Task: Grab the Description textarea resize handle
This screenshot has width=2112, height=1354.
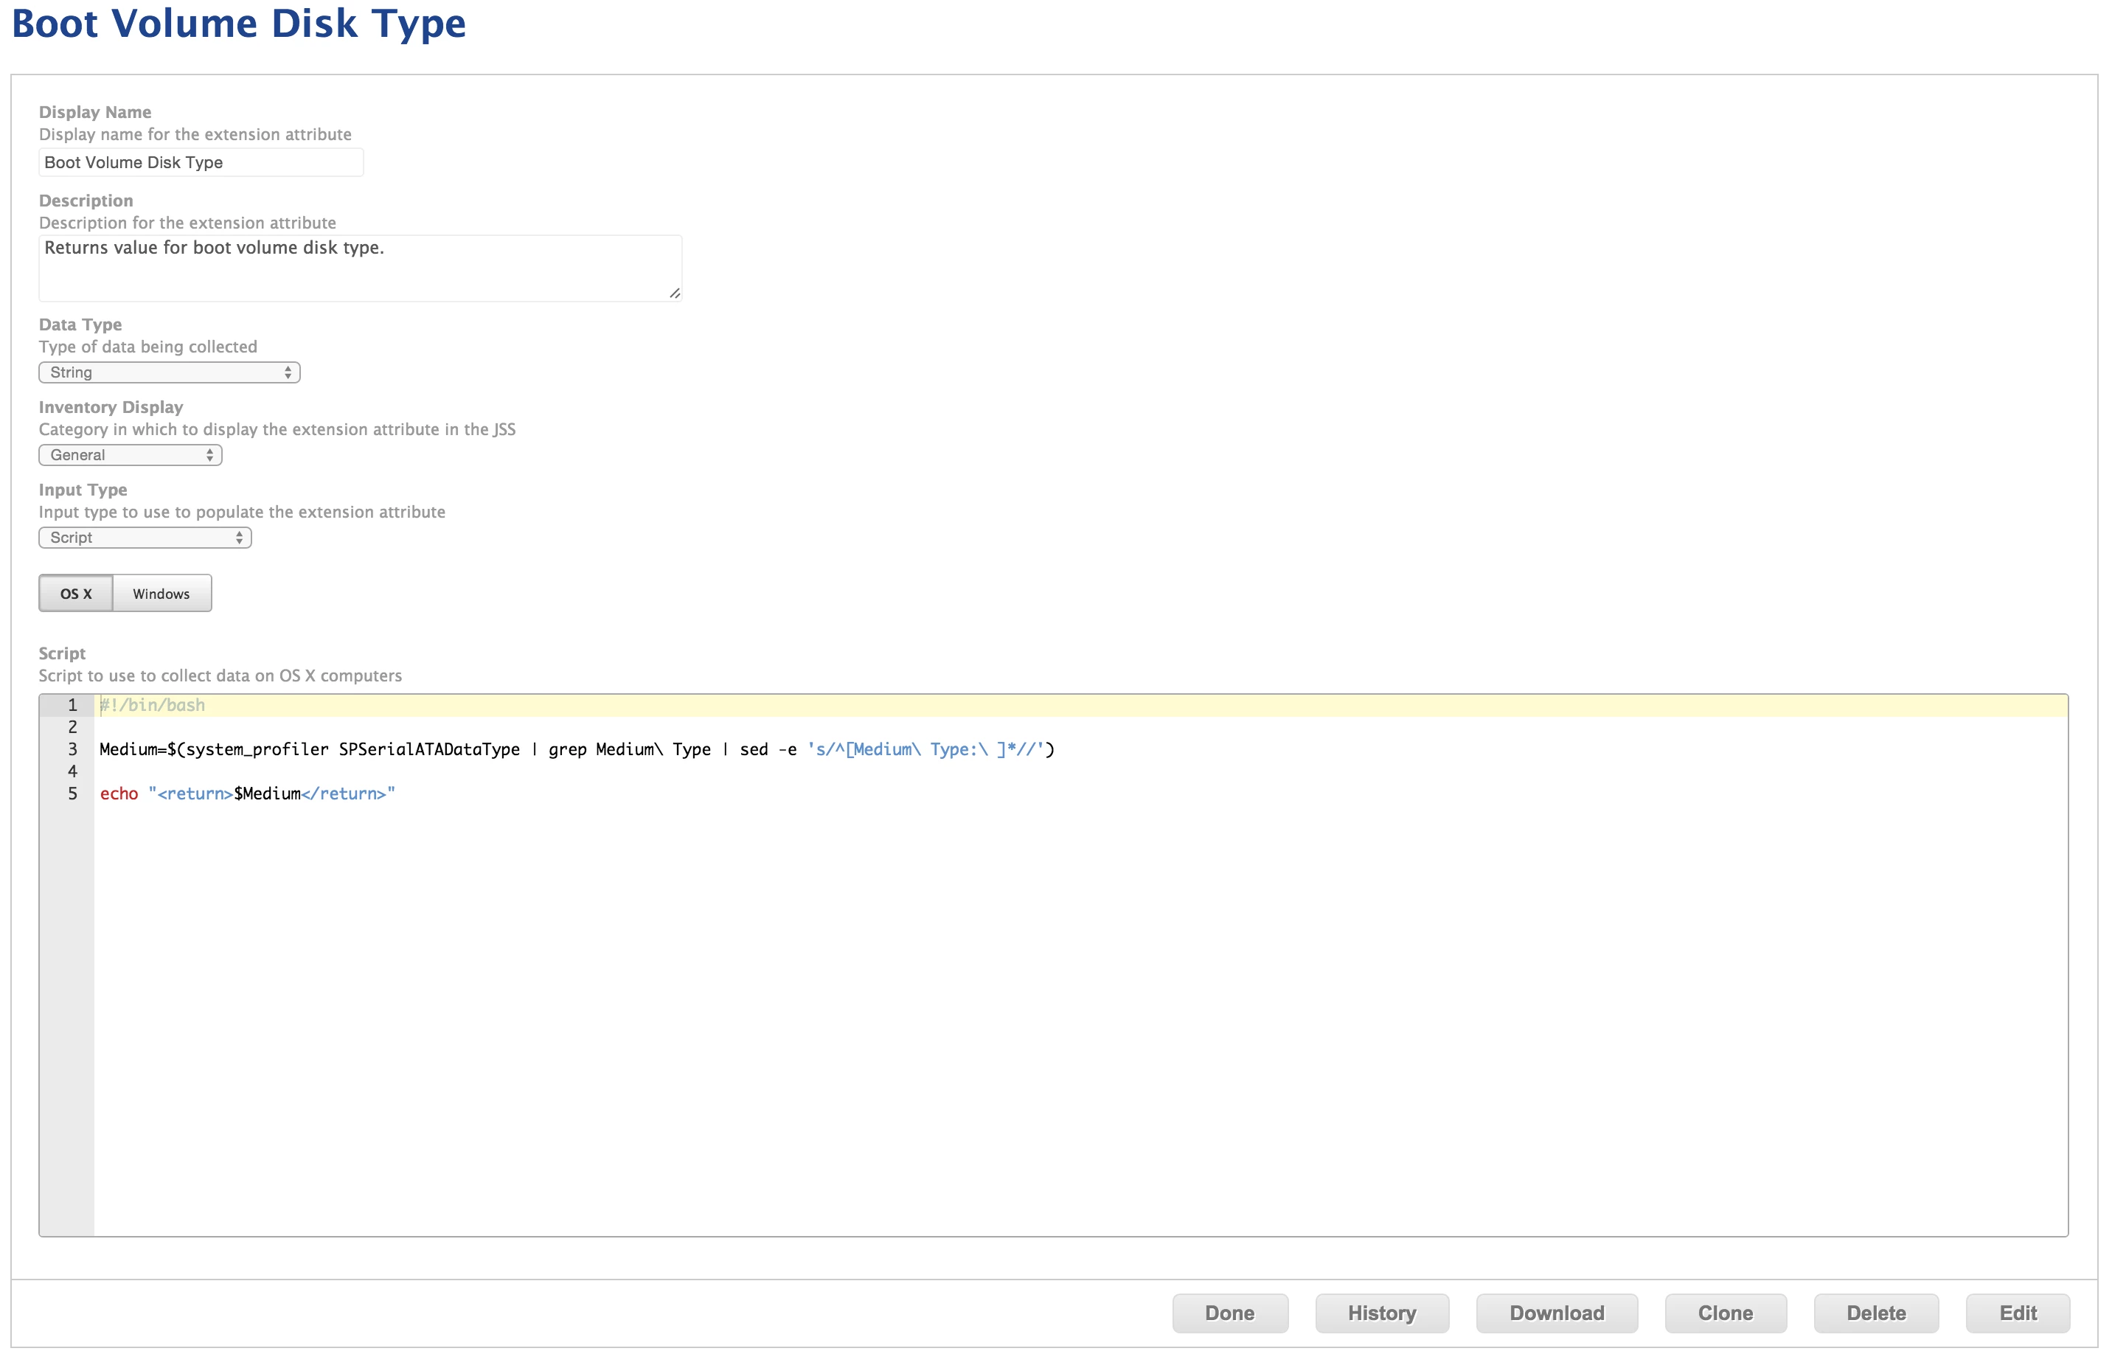Action: (675, 294)
